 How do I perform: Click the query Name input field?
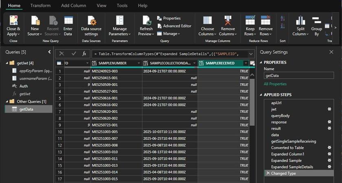point(298,76)
